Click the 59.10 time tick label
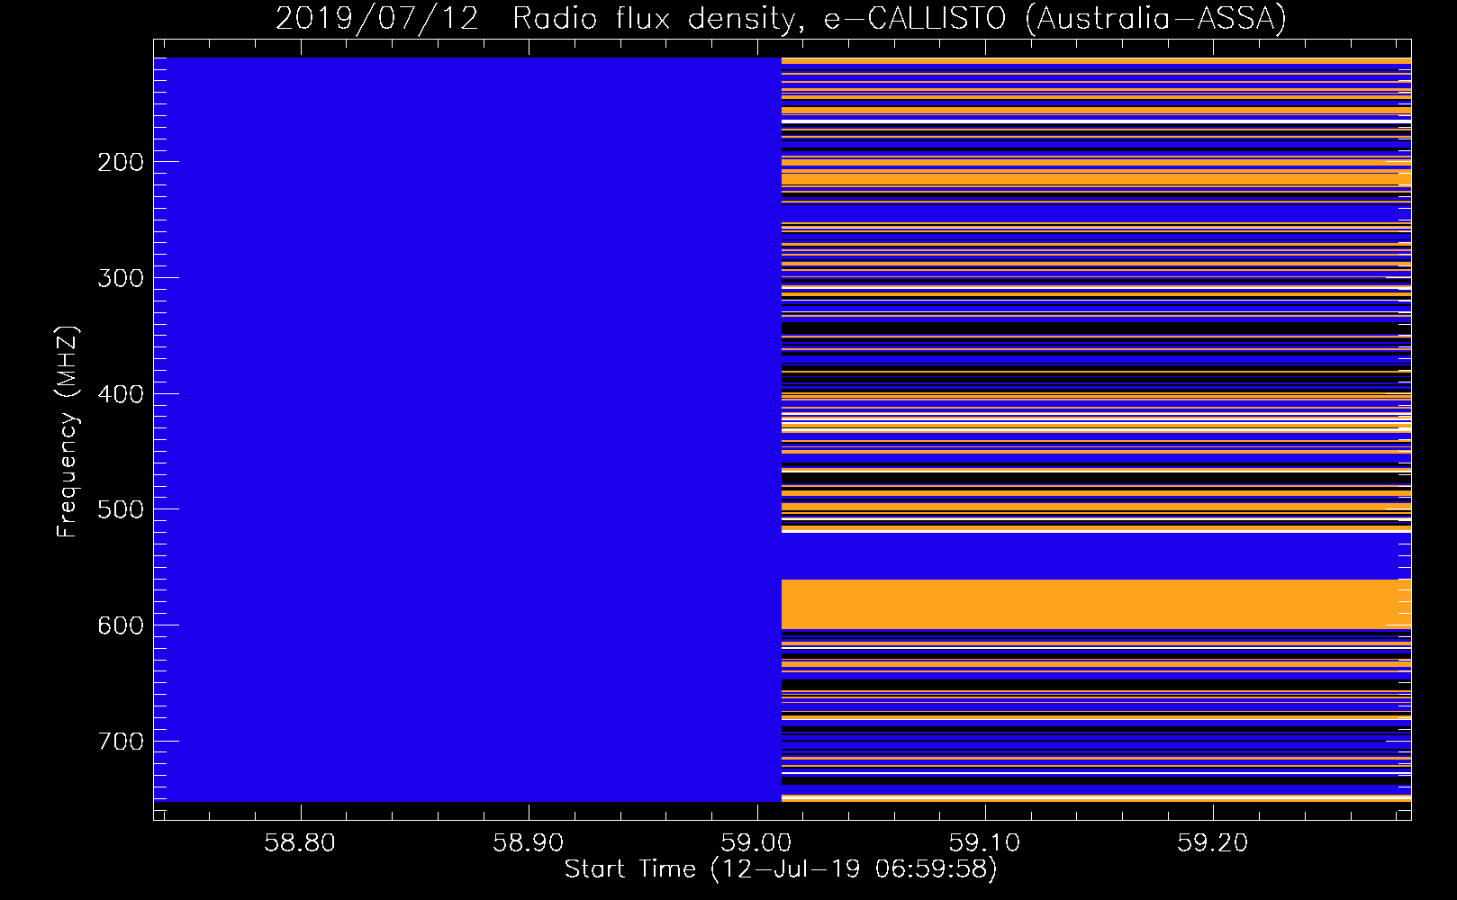 [x=985, y=842]
